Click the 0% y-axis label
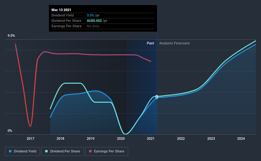261x161 pixels. 10,131
